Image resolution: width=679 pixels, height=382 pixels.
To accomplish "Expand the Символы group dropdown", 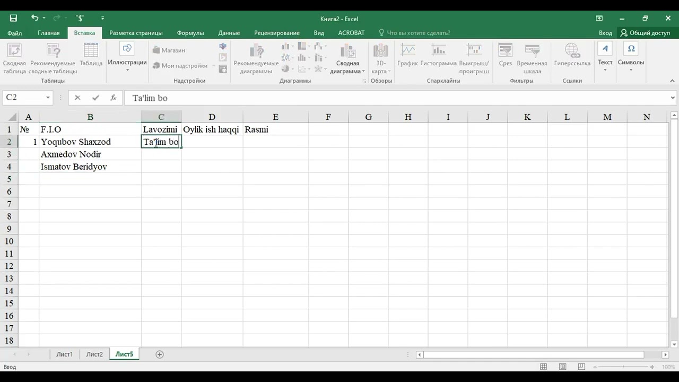I will pos(631,58).
